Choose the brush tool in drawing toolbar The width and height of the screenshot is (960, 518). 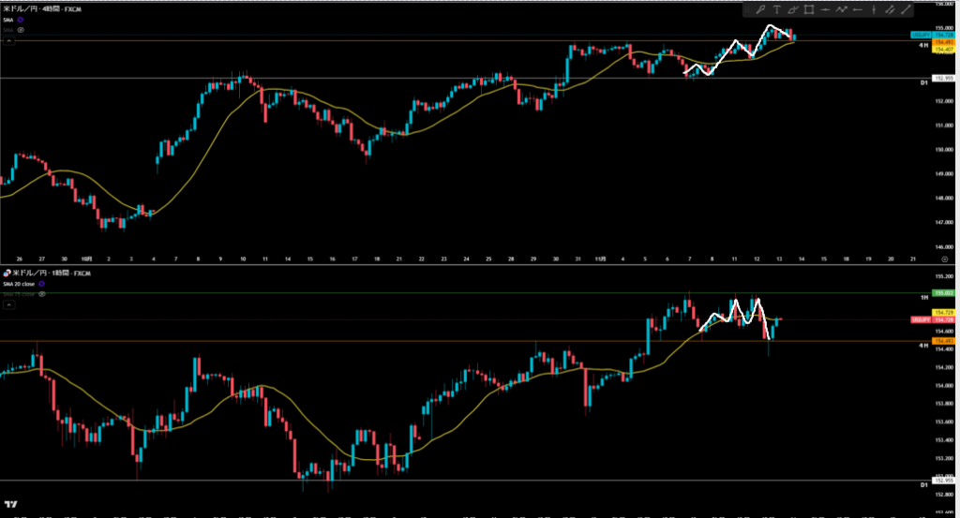point(792,10)
